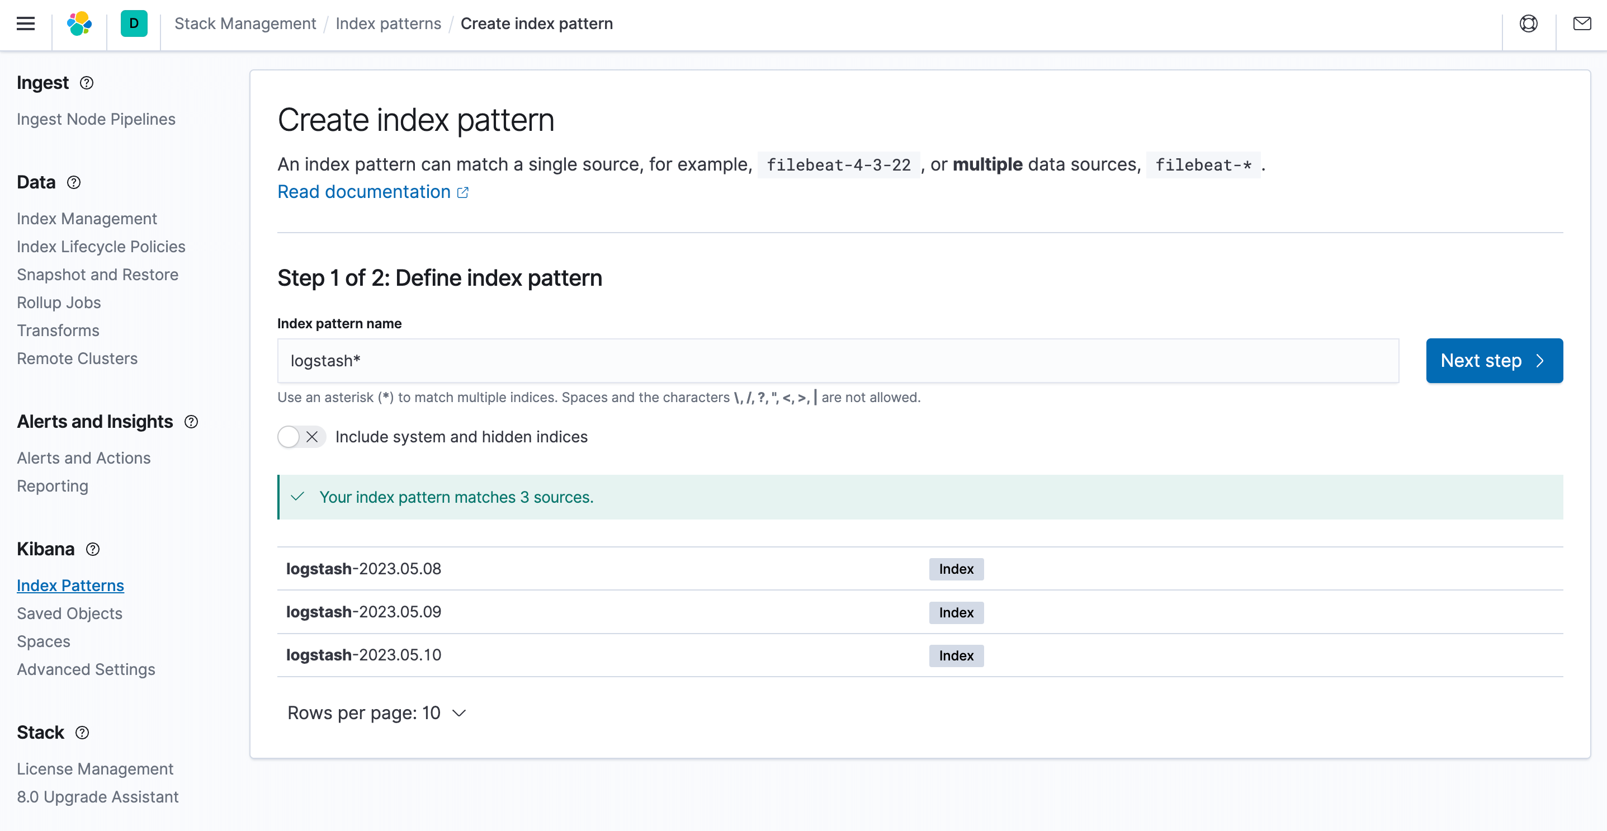Open Index Management
1607x831 pixels.
pyautogui.click(x=87, y=219)
